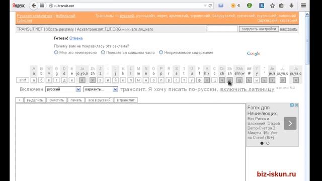
Task: Click the virtual key 'ж'
Action: coord(93,80)
